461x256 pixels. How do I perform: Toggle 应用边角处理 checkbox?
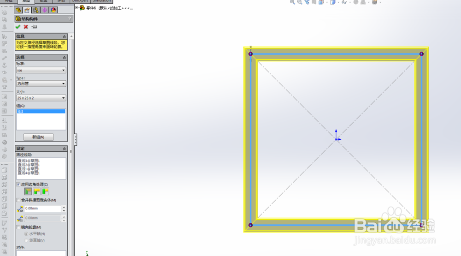tap(18, 185)
